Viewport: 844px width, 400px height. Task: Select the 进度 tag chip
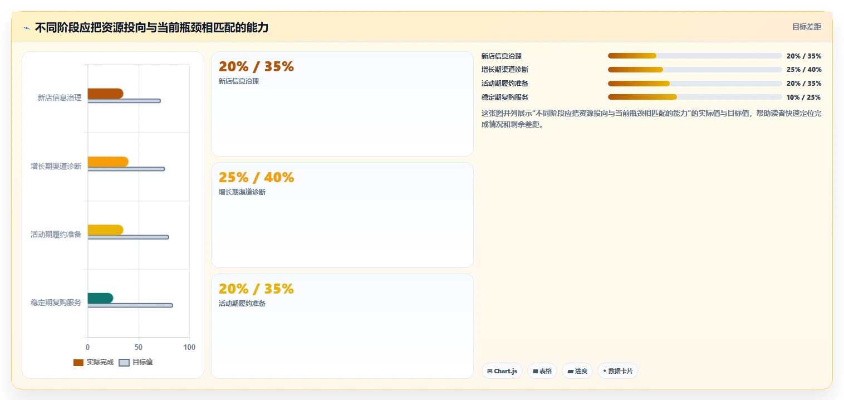pyautogui.click(x=577, y=371)
